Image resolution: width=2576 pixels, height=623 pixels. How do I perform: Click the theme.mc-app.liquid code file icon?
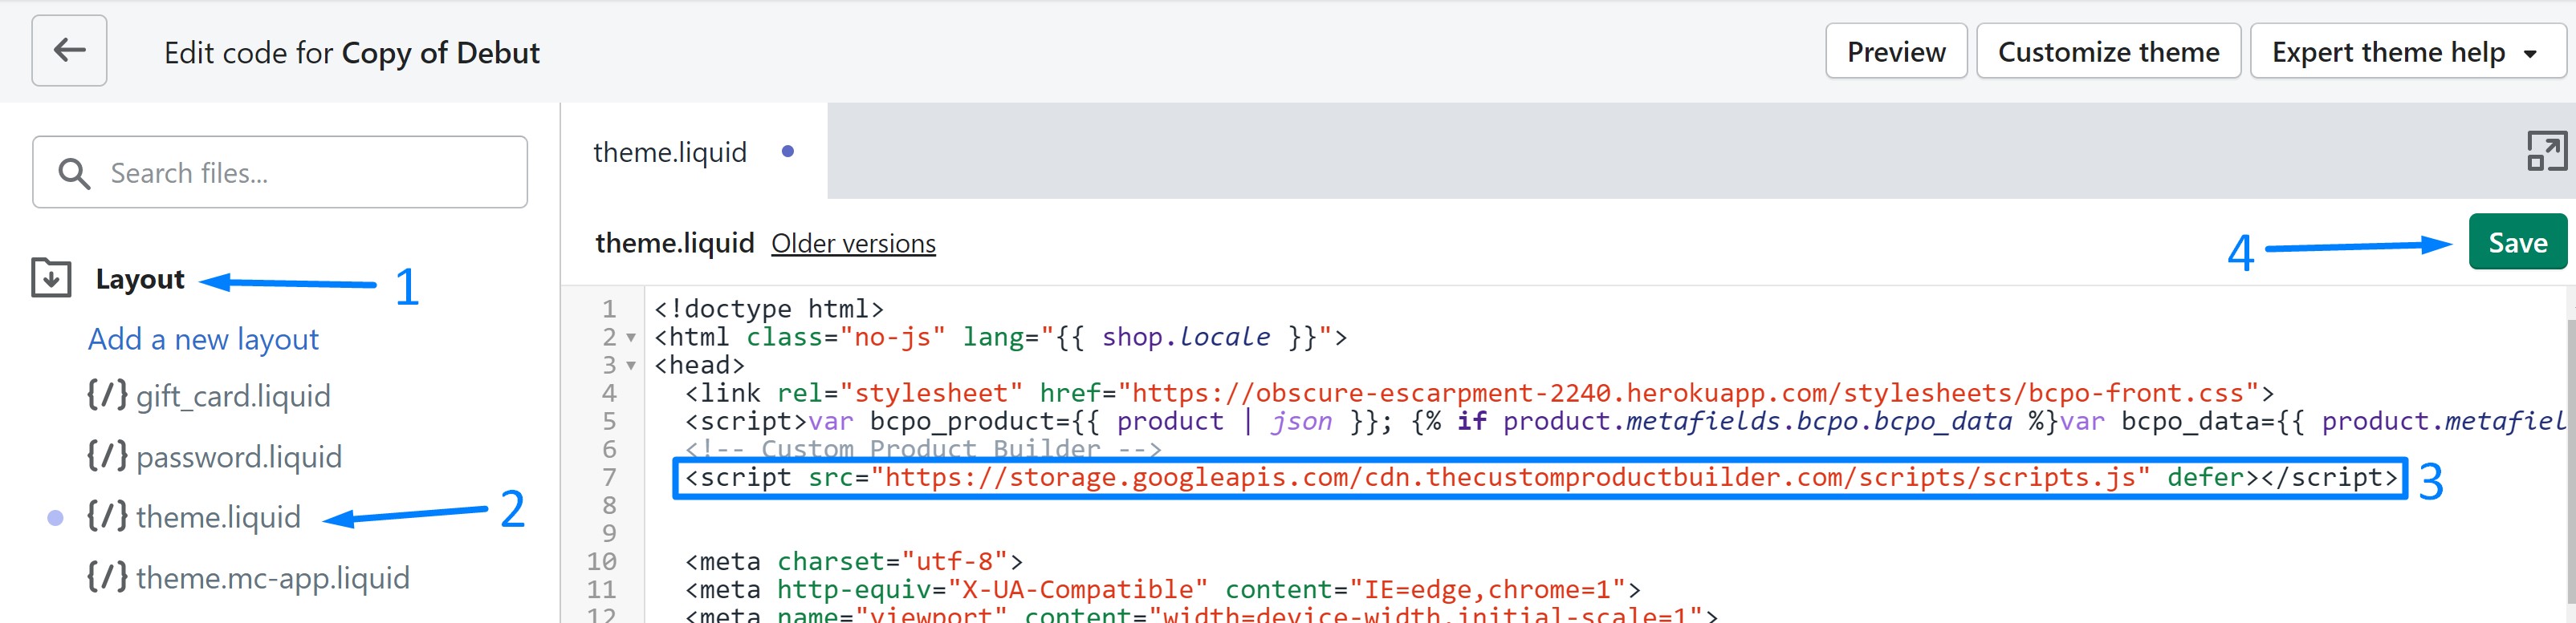click(107, 577)
